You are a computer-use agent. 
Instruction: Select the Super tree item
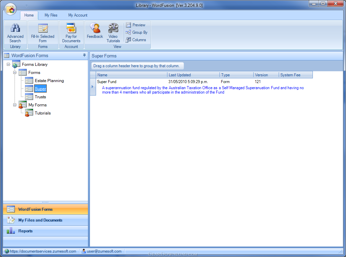tap(40, 89)
